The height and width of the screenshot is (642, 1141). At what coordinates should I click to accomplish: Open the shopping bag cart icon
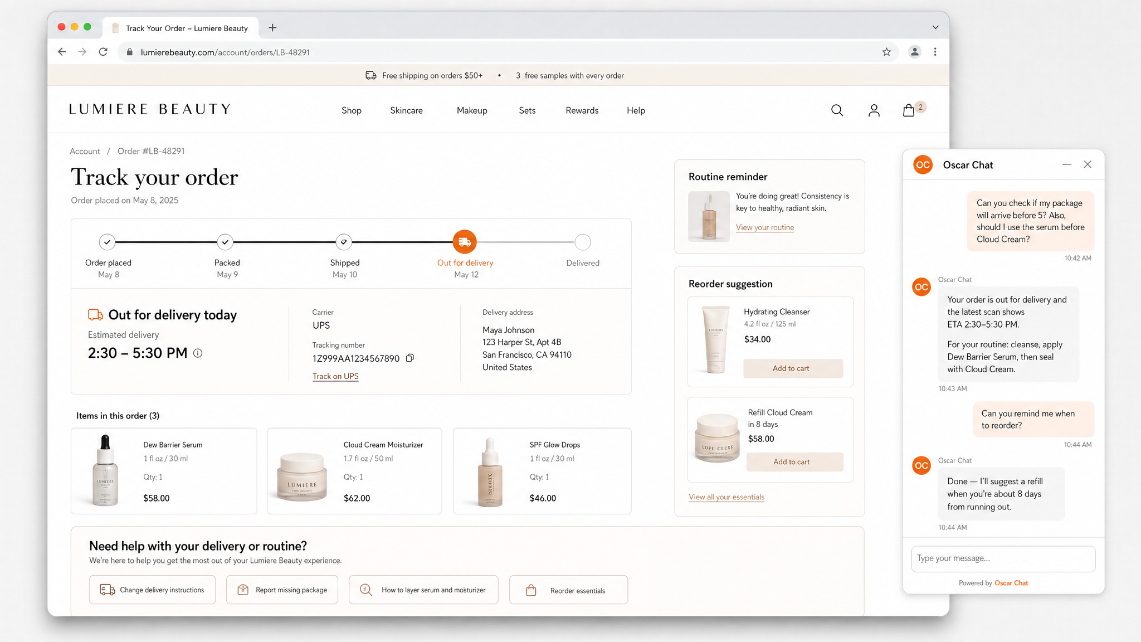tap(909, 110)
